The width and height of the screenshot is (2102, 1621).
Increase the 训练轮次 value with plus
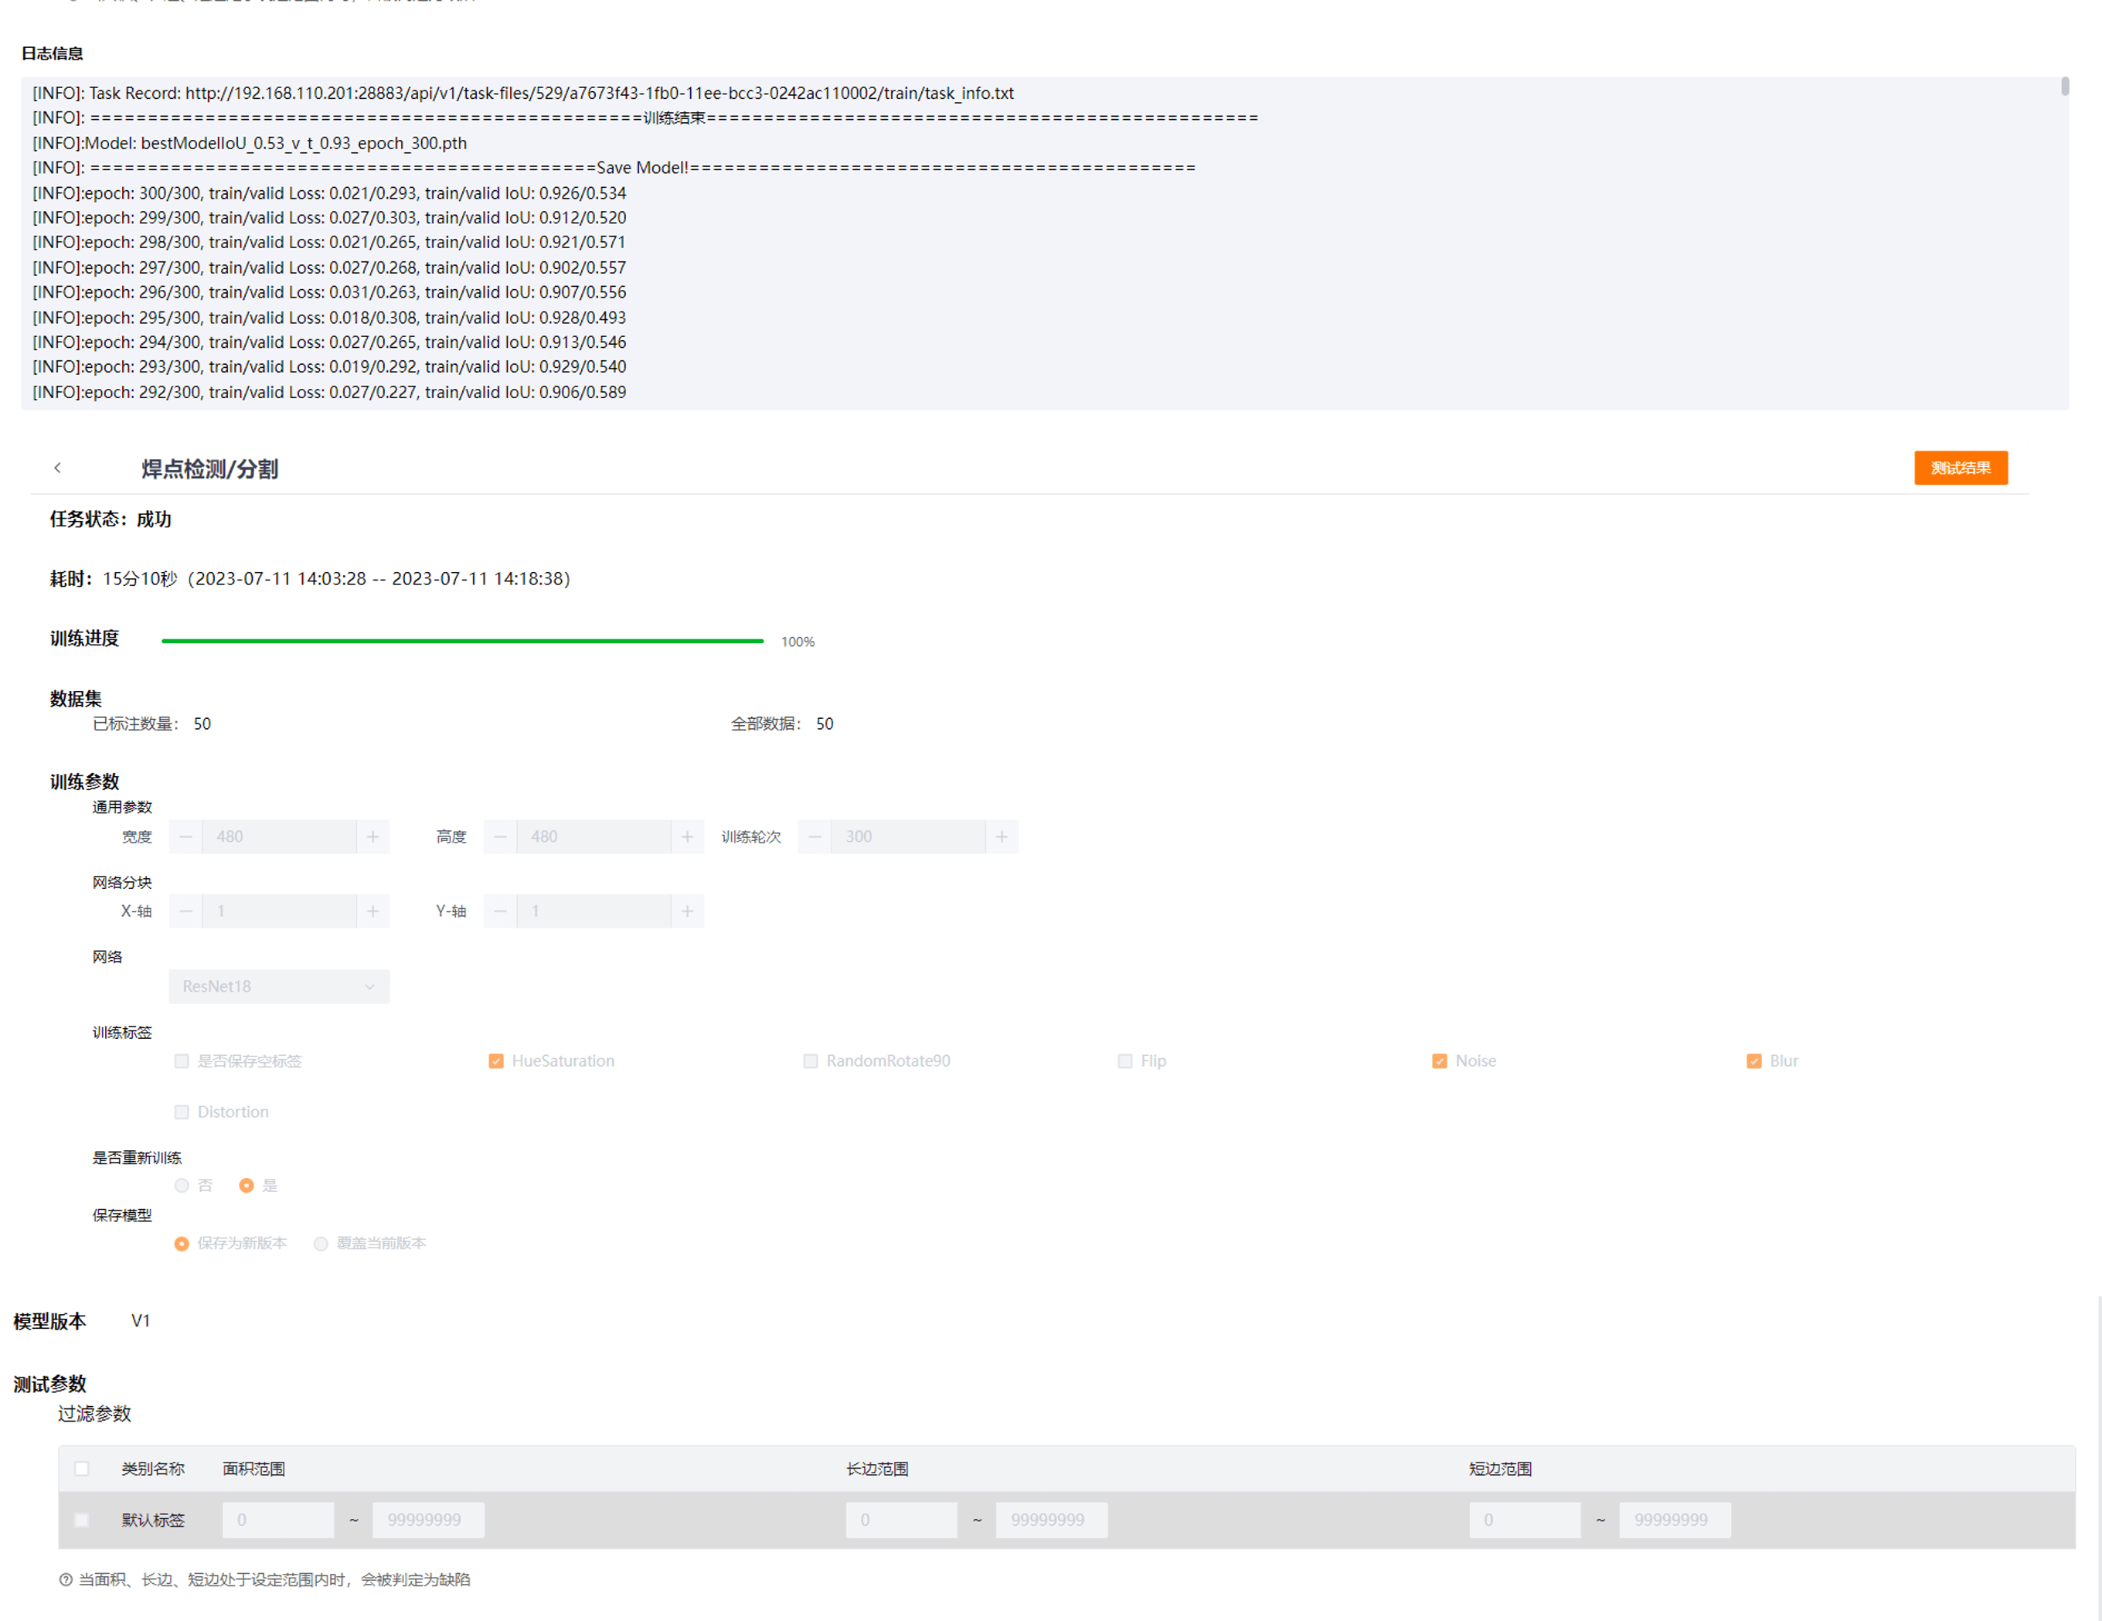point(1001,836)
